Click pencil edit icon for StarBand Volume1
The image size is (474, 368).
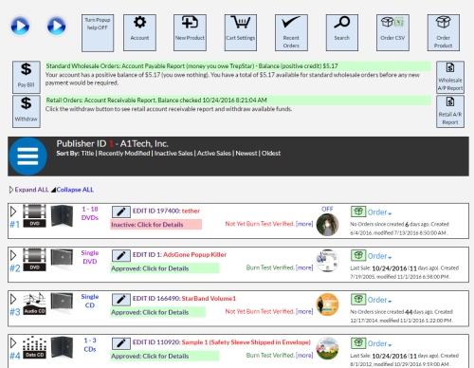tap(121, 300)
